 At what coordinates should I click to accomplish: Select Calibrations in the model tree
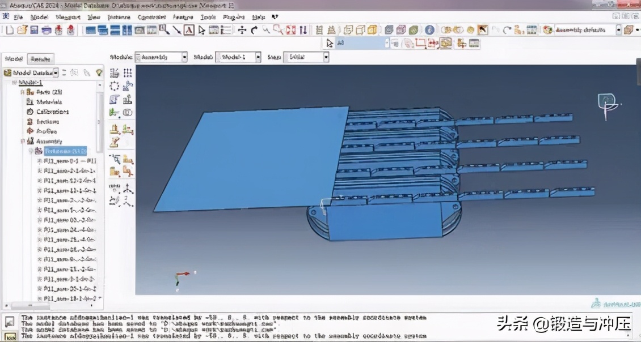(x=52, y=112)
